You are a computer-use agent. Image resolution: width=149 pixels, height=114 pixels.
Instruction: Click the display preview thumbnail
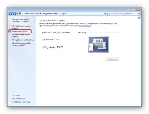coord(99,45)
